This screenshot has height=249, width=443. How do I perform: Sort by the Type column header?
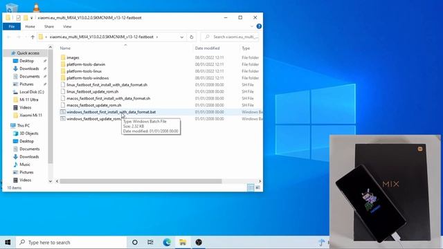[246, 48]
